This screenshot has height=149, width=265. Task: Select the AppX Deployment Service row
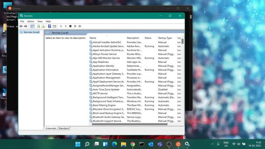coord(135,82)
